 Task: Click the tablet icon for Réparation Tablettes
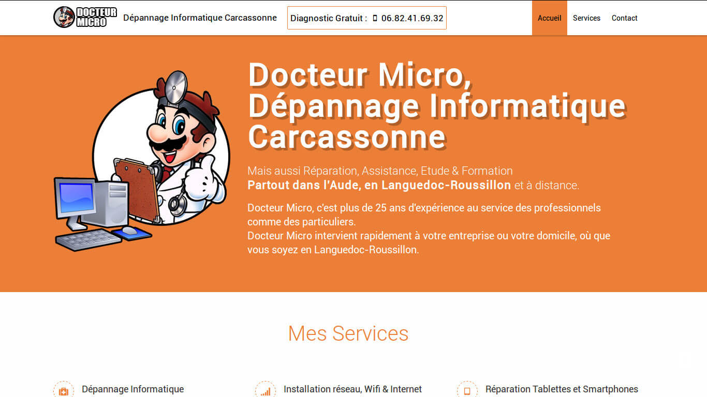point(467,391)
